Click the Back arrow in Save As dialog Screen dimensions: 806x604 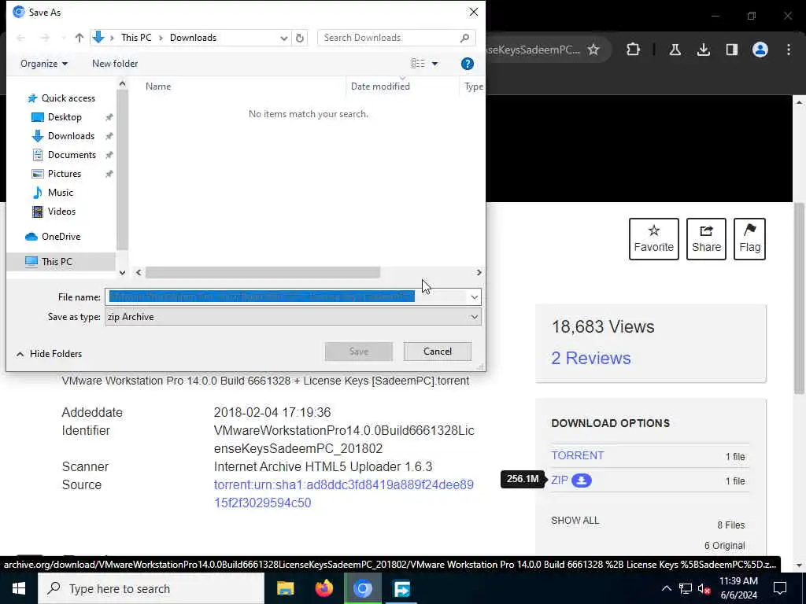coord(21,38)
